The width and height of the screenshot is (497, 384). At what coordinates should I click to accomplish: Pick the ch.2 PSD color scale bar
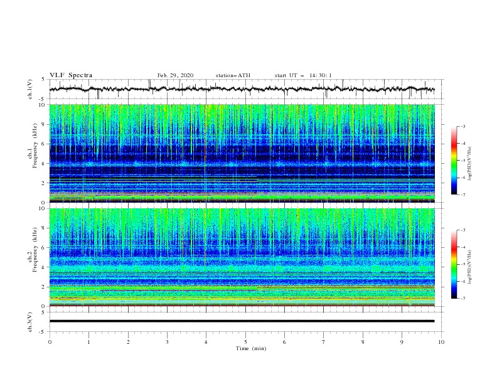click(x=454, y=264)
